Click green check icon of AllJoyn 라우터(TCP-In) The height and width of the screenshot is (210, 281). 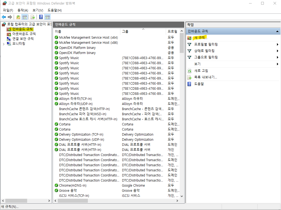(56, 99)
